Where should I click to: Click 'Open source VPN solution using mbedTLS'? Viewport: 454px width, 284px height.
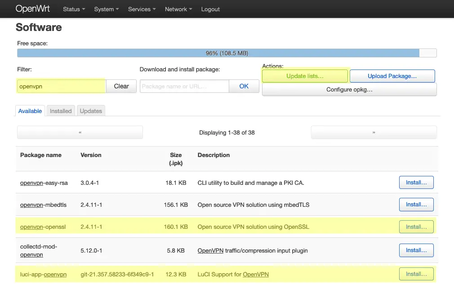[x=254, y=205]
